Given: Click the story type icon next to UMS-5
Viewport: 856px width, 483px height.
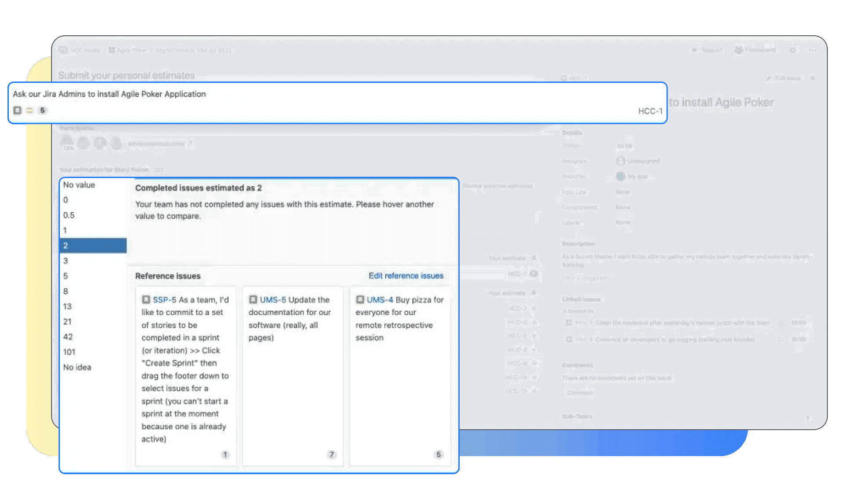Looking at the screenshot, I should pyautogui.click(x=253, y=300).
